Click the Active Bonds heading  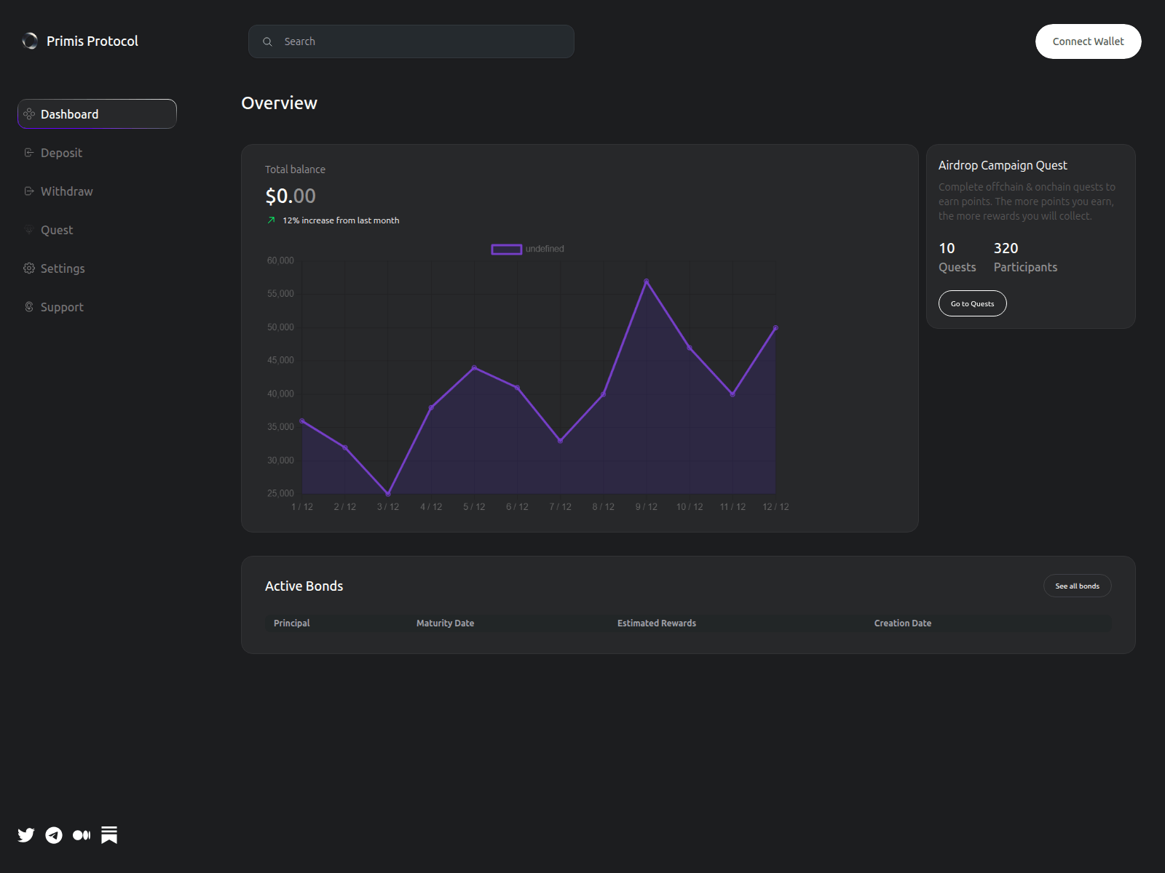[x=304, y=586]
